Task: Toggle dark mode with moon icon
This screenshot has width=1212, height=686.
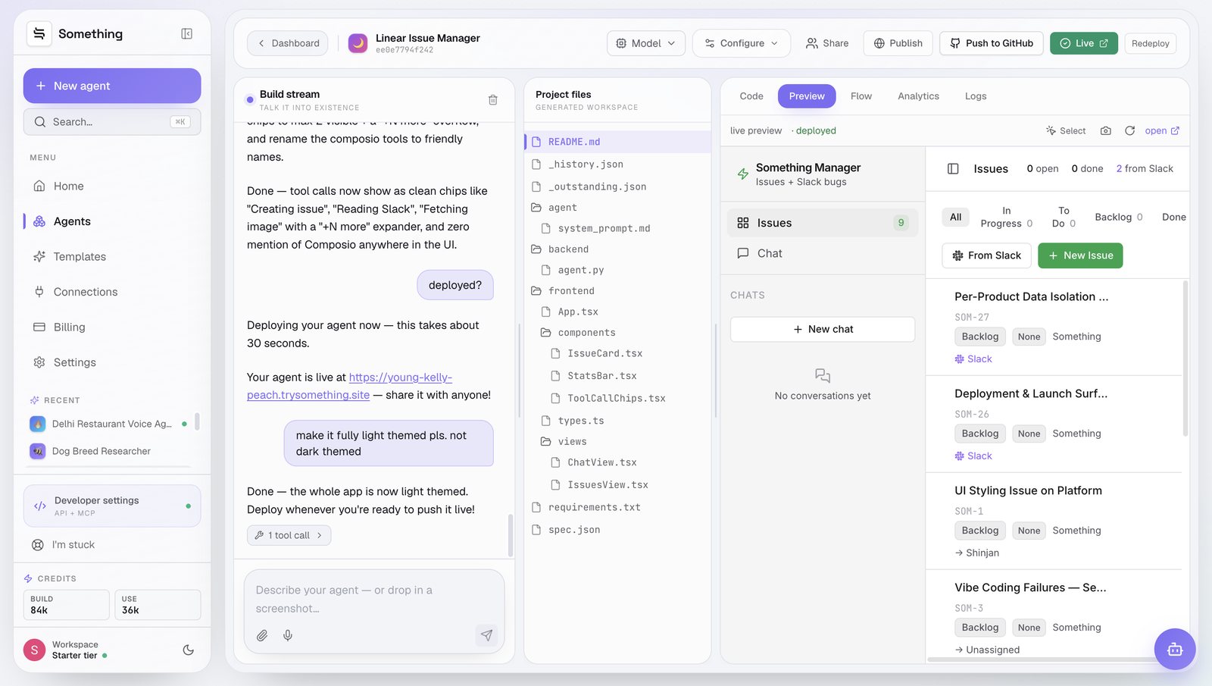Action: coord(188,650)
